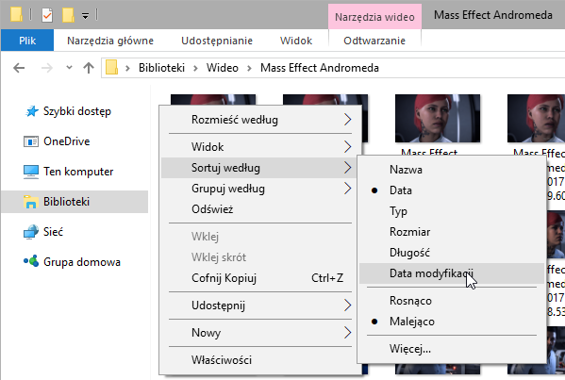Click the Narzędzia wideo contextual tab header
This screenshot has width=565, height=380.
click(374, 17)
